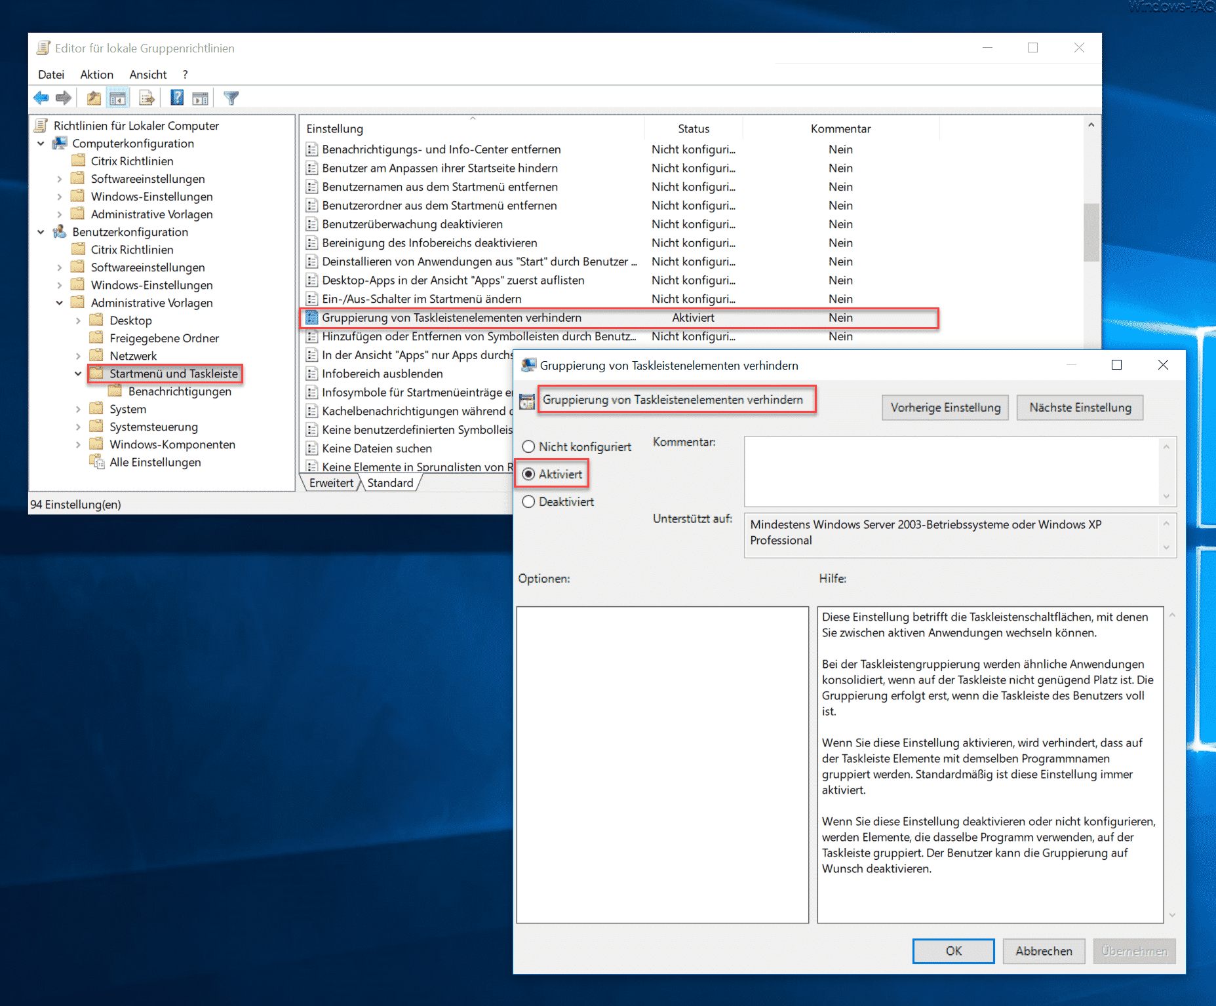Viewport: 1216px width, 1006px height.
Task: Click the Abbrechen button
Action: [x=1044, y=950]
